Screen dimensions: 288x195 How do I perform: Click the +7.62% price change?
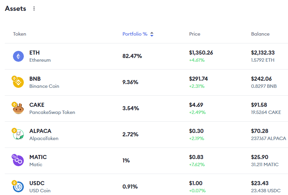[x=197, y=164]
